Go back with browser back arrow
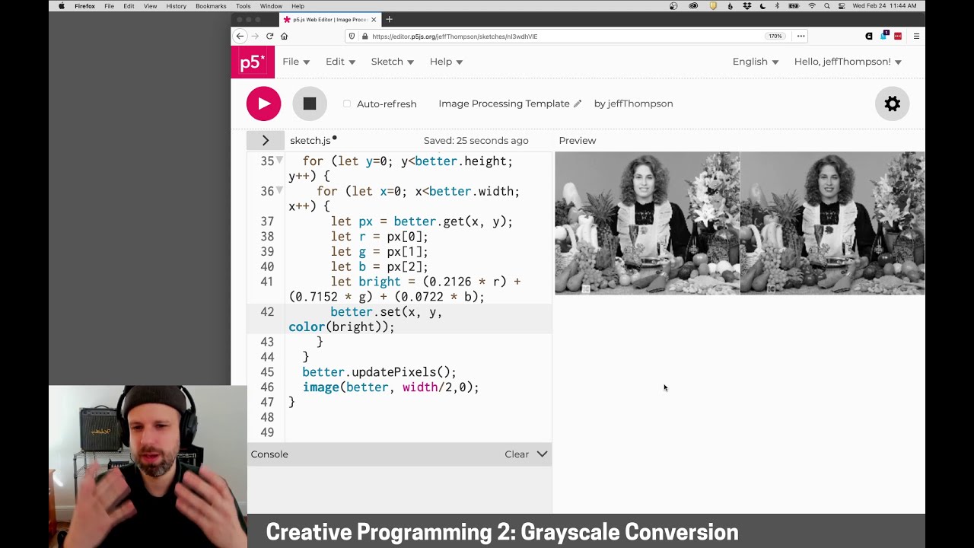974x548 pixels. (x=240, y=36)
